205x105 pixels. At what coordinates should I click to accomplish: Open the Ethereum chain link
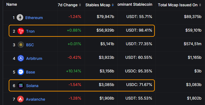point(34,18)
